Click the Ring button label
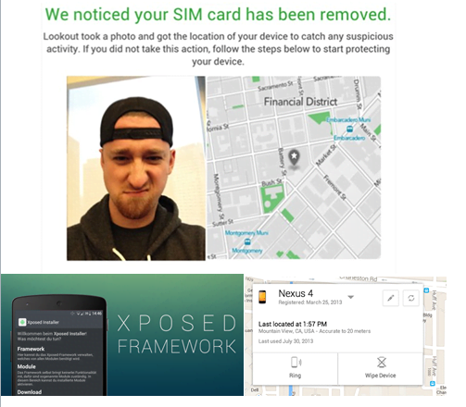Viewport: 466px width, 407px height. [x=295, y=376]
